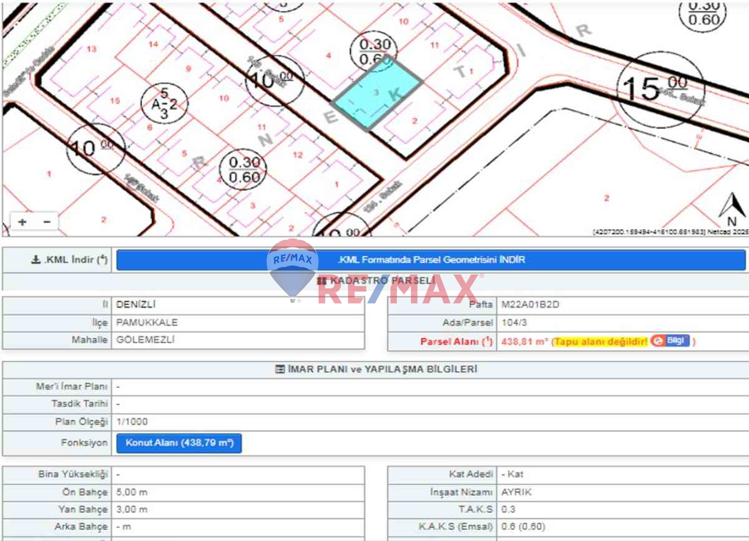Screen dimensions: 749x541
Task: Open the orange Bilgi info badge
Action: pyautogui.click(x=670, y=341)
